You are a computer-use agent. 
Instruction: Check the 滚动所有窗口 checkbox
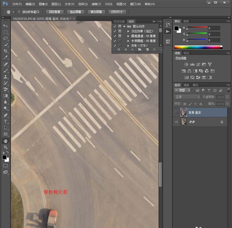click(x=19, y=12)
